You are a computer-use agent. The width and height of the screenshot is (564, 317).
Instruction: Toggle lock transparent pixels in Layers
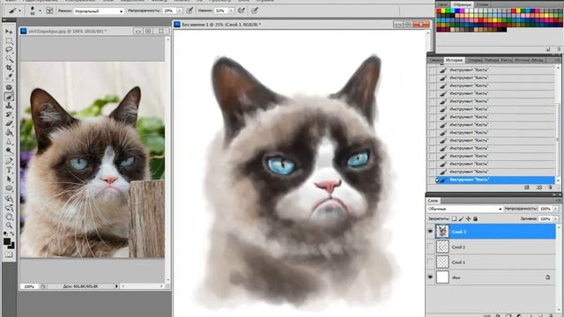coord(454,218)
